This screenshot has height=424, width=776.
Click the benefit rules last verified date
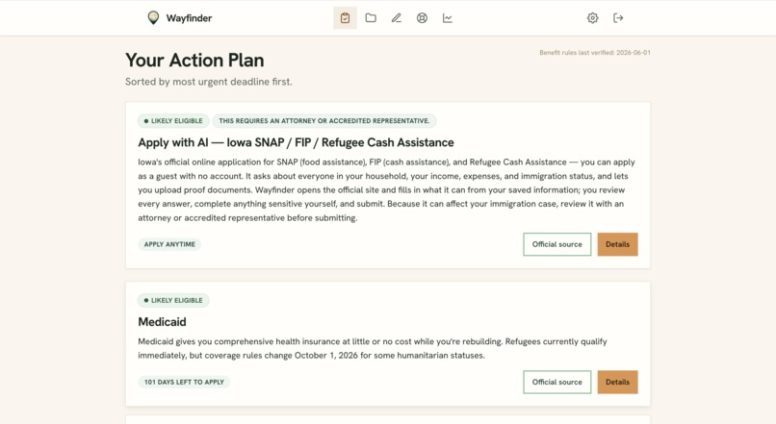point(595,52)
